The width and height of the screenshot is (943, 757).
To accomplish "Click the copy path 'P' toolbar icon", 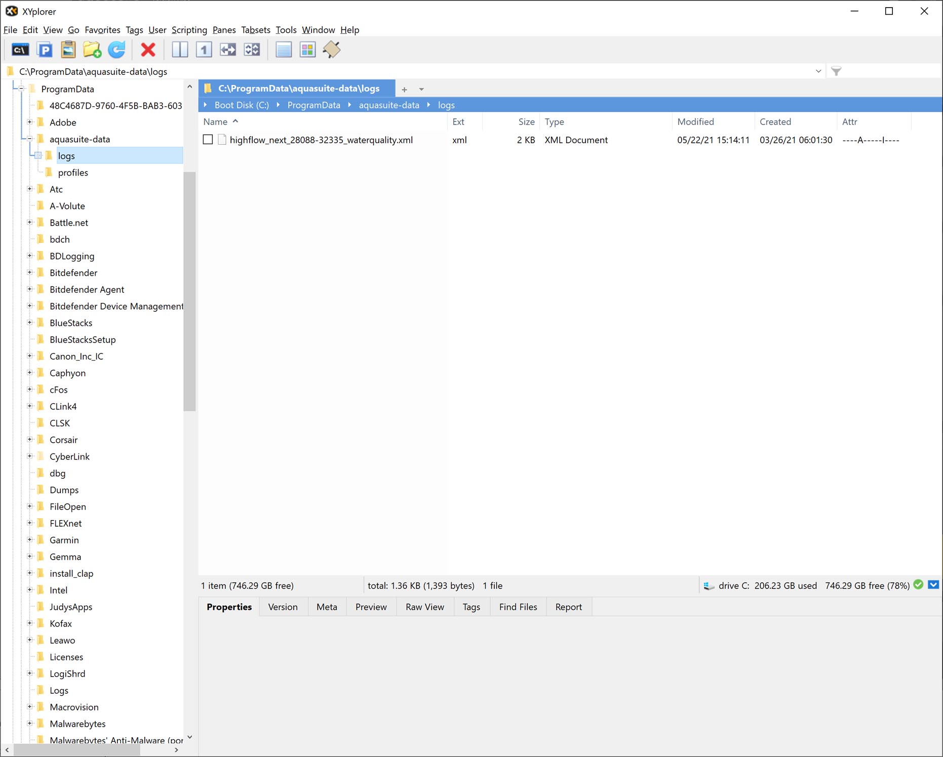I will coord(45,50).
